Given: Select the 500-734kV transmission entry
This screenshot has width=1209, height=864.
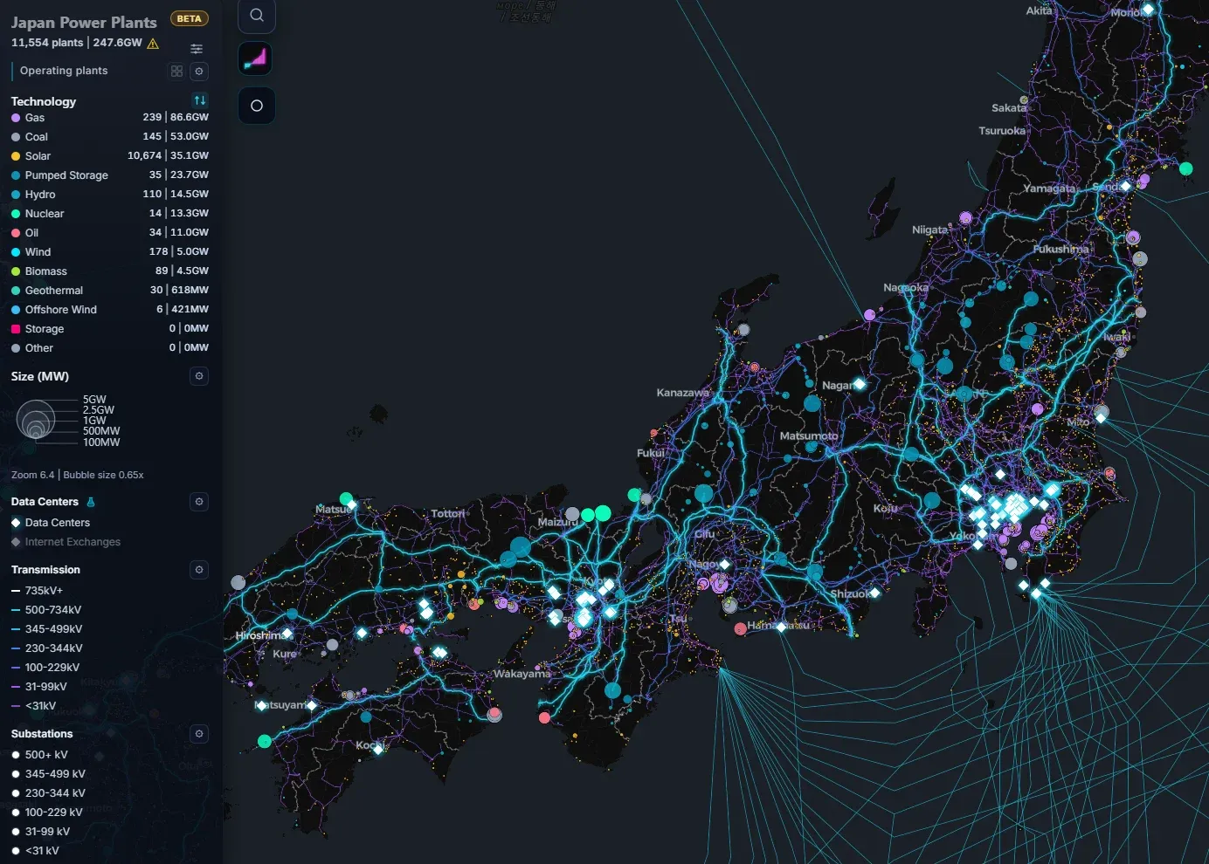Looking at the screenshot, I should [52, 610].
